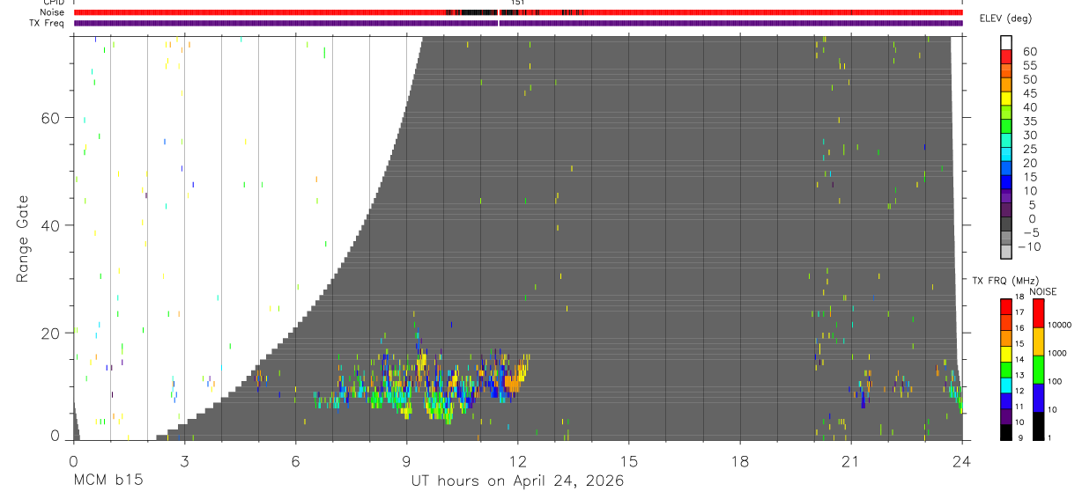1082x499 pixels.
Task: Click the 'NOISE' legend title above the colorbar
Action: [x=1042, y=291]
